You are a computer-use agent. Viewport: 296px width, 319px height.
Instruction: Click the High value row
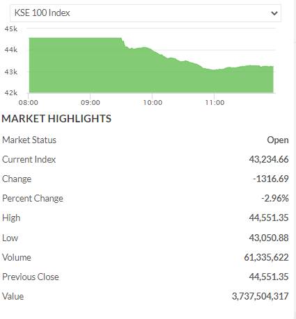[146, 218]
